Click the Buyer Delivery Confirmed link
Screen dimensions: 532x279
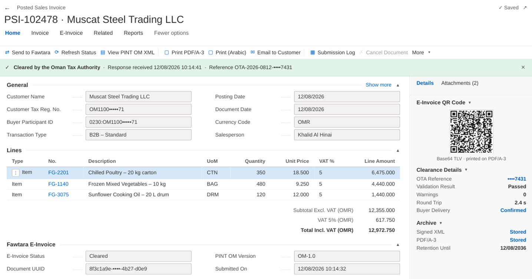point(513,210)
